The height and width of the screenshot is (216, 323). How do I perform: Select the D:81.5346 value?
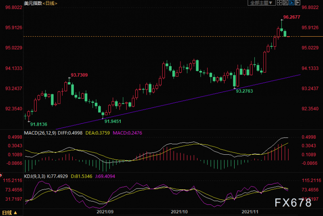point(82,176)
